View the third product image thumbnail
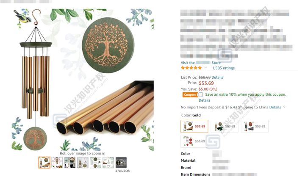Viewport: 305px width, 177px height. click(x=70, y=163)
